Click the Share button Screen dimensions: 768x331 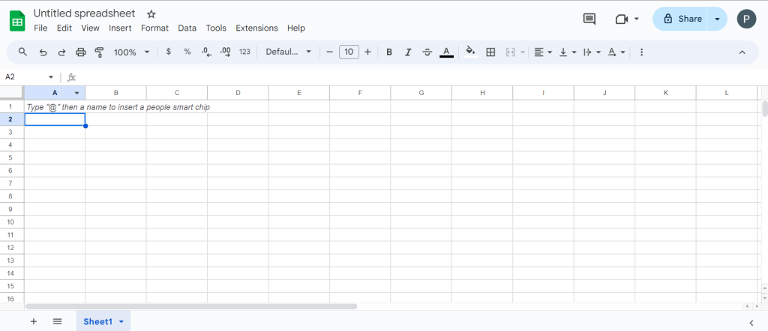[679, 19]
